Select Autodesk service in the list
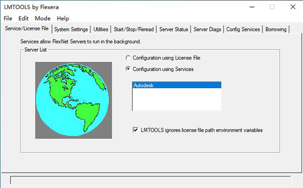 pyautogui.click(x=177, y=85)
